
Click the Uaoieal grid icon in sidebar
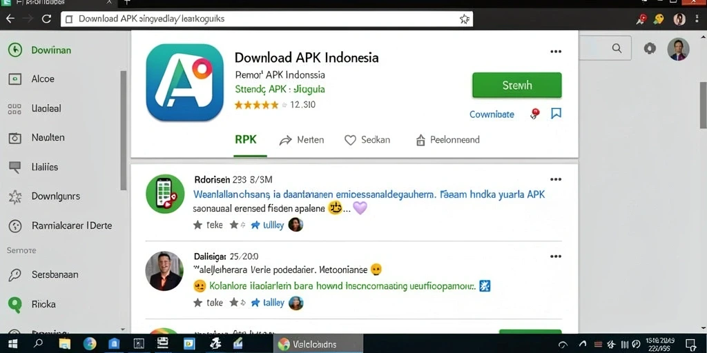tap(14, 108)
